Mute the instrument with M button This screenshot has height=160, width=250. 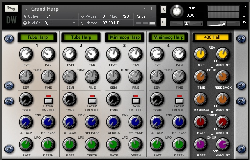click(163, 22)
